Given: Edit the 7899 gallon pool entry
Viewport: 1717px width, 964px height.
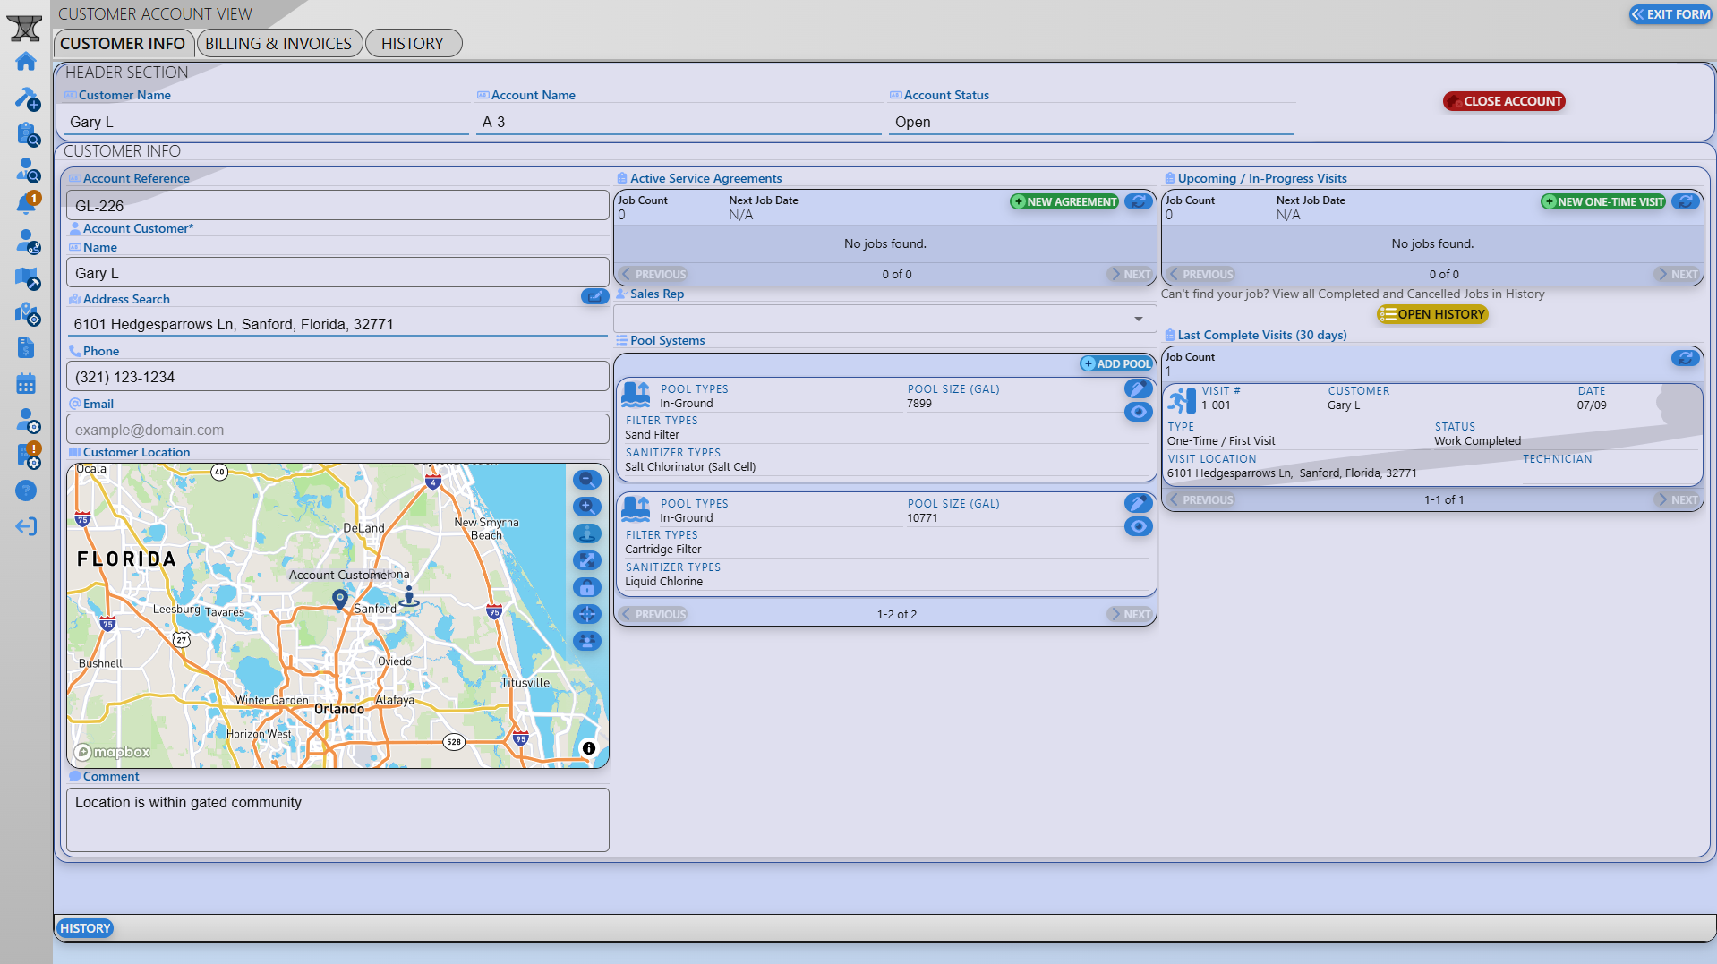Looking at the screenshot, I should tap(1138, 388).
